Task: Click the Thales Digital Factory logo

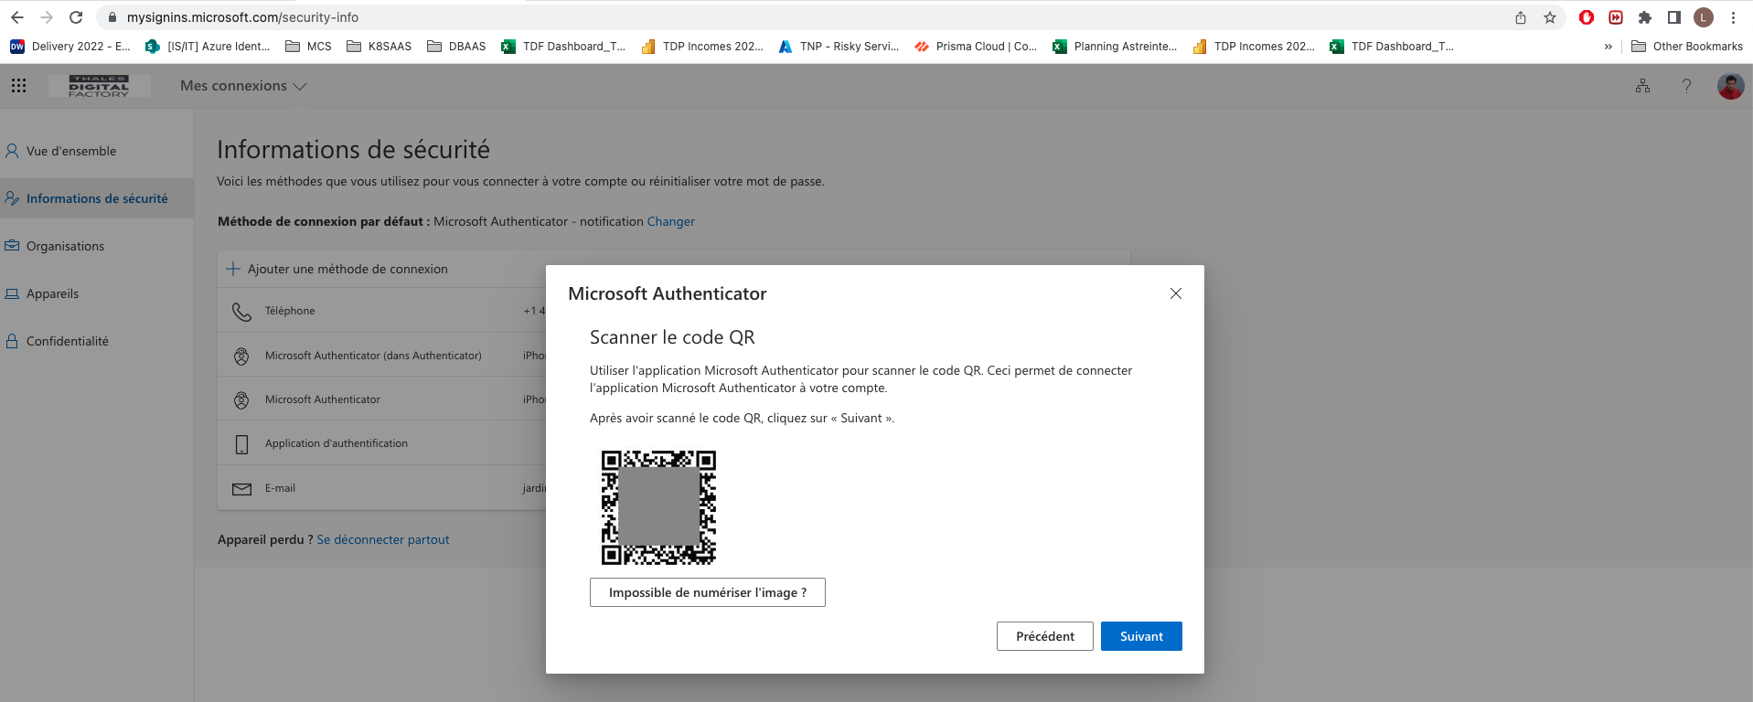Action: 99,86
